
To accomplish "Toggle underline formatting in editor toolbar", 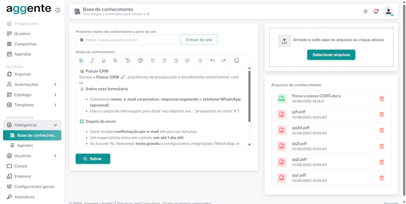I will click(x=104, y=61).
